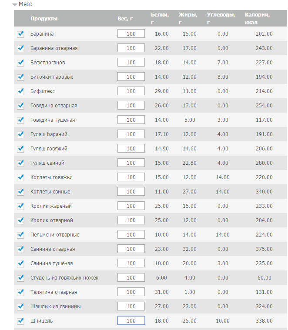
Task: Click the weight field for Биточки паровые
Action: click(x=131, y=77)
